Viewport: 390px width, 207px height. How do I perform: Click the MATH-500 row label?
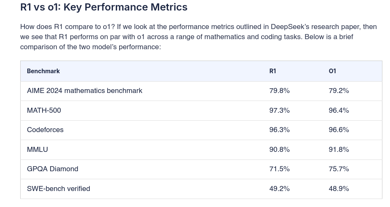(x=44, y=110)
